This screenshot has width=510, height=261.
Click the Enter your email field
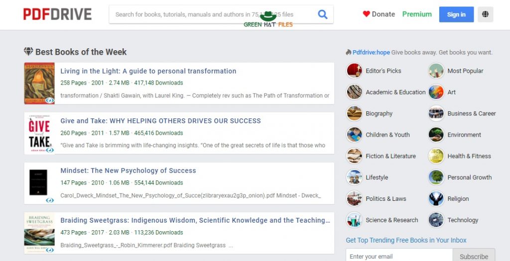click(x=399, y=256)
